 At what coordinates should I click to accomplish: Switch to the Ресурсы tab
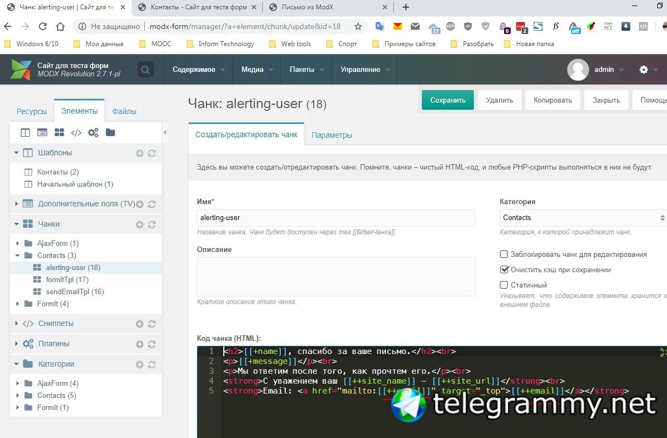pyautogui.click(x=32, y=111)
